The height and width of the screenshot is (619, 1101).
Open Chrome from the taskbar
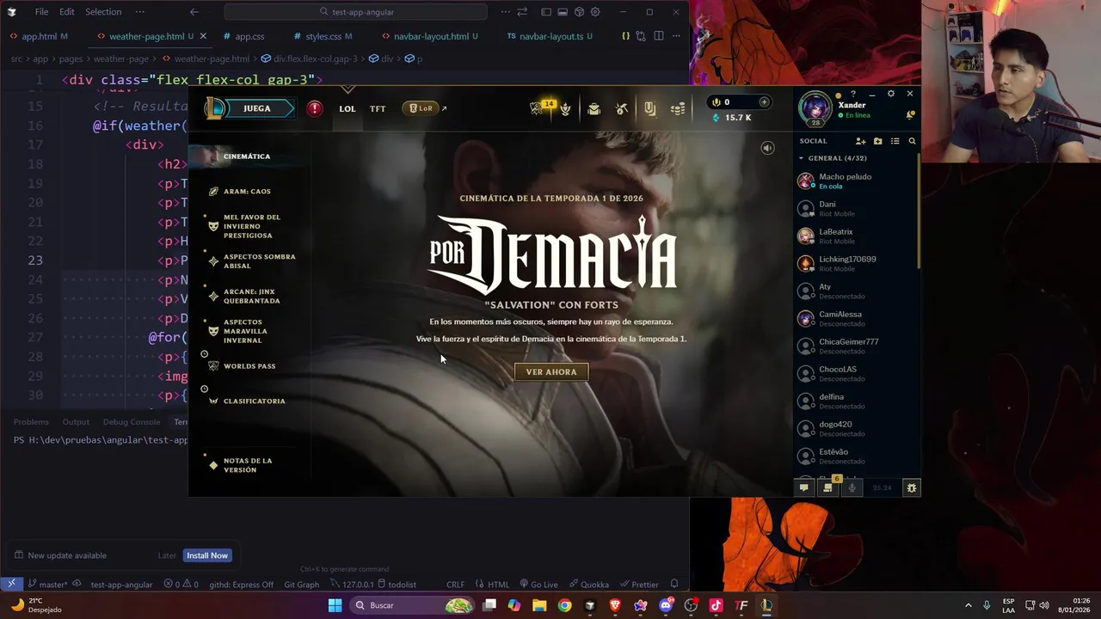[564, 605]
